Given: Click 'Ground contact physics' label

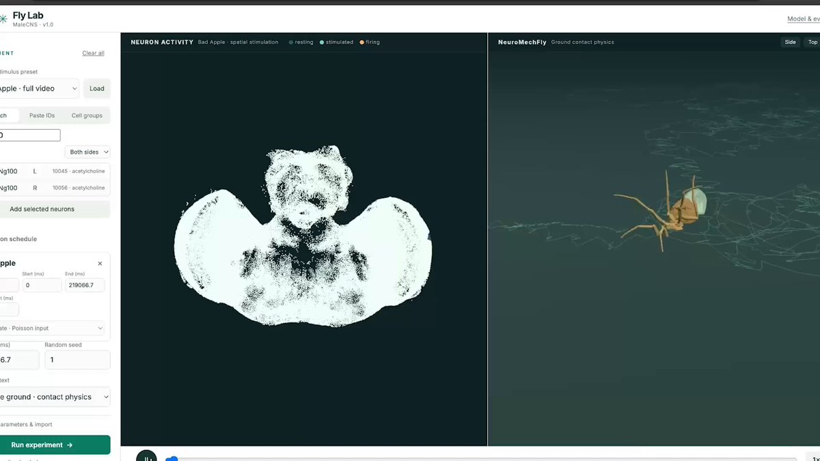Looking at the screenshot, I should point(583,42).
